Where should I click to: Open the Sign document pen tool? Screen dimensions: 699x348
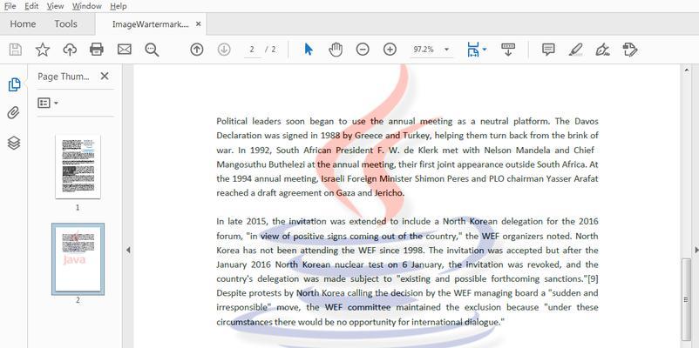tap(603, 50)
